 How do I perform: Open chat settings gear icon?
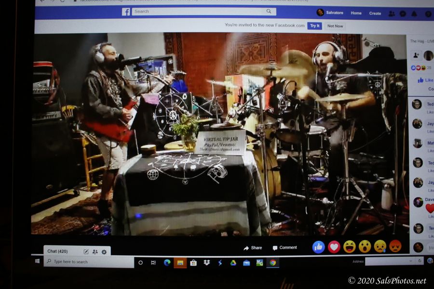coord(104,251)
